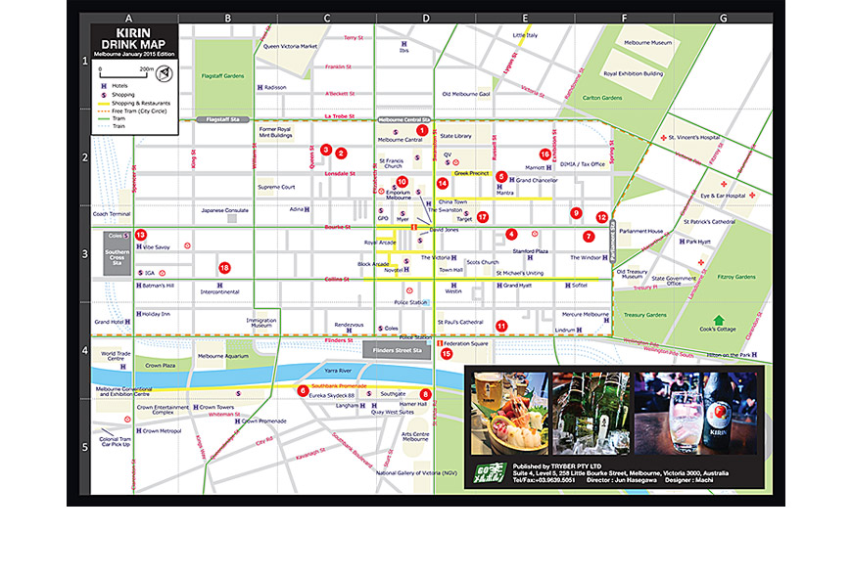The image size is (852, 576).
Task: Click the National Gallery of Victoria label
Action: pos(417,473)
